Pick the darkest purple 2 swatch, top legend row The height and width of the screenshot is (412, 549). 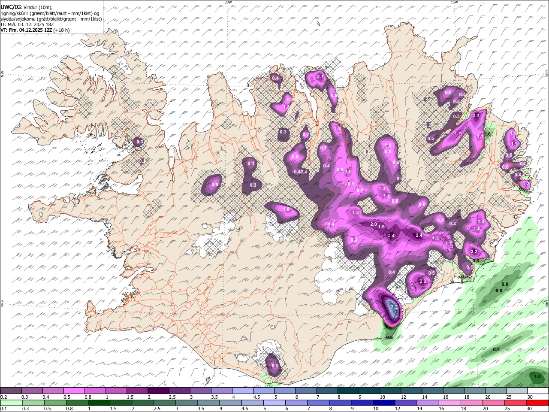[x=158, y=391]
